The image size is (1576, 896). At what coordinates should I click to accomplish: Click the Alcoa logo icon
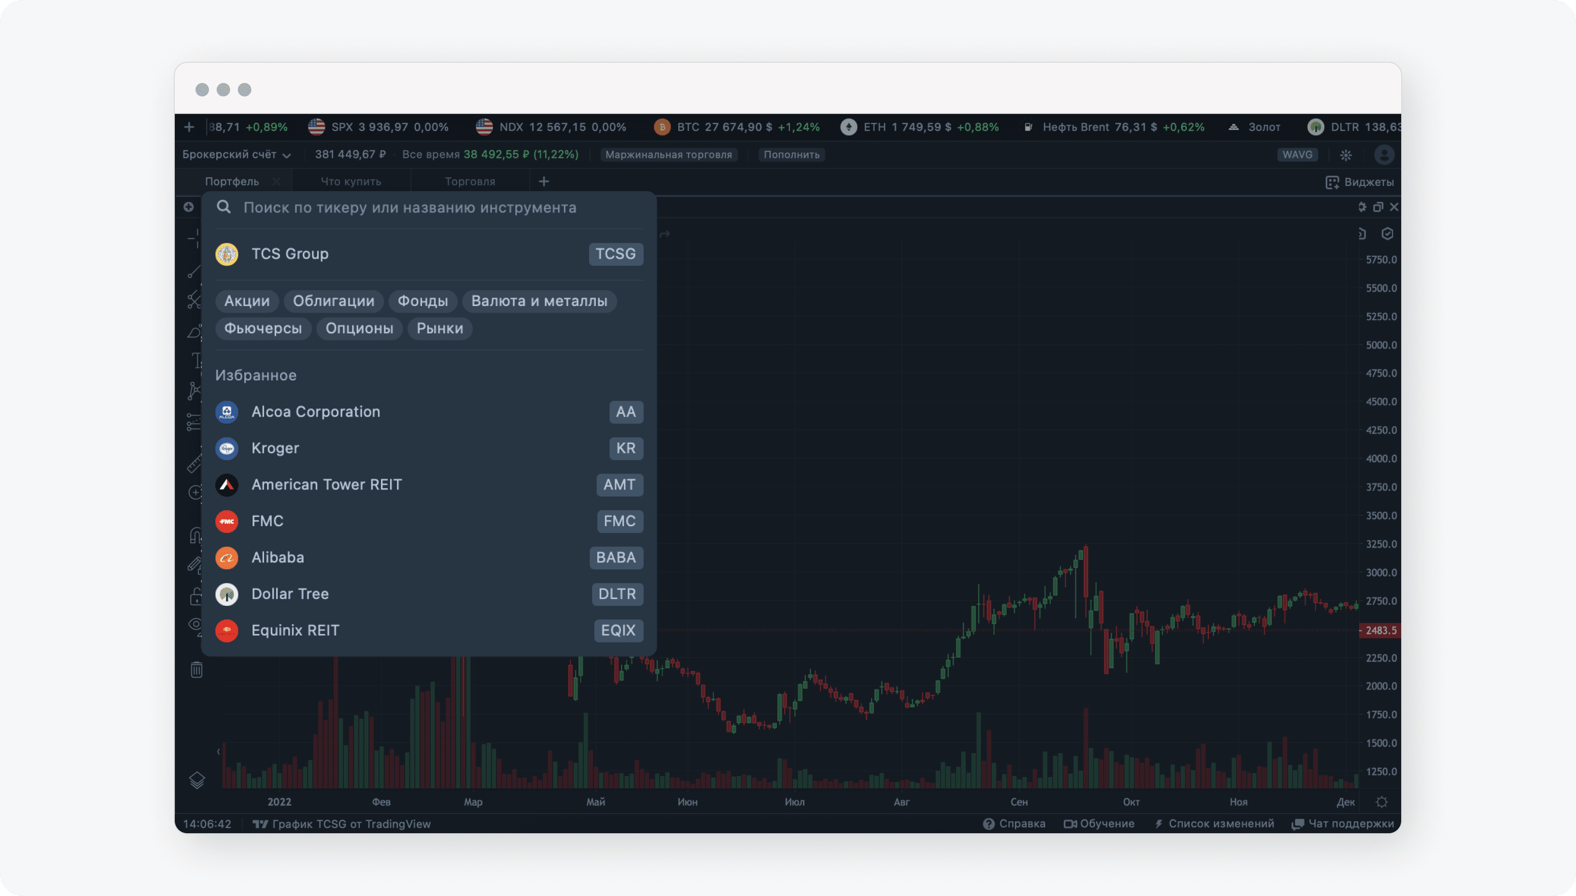[x=226, y=412]
